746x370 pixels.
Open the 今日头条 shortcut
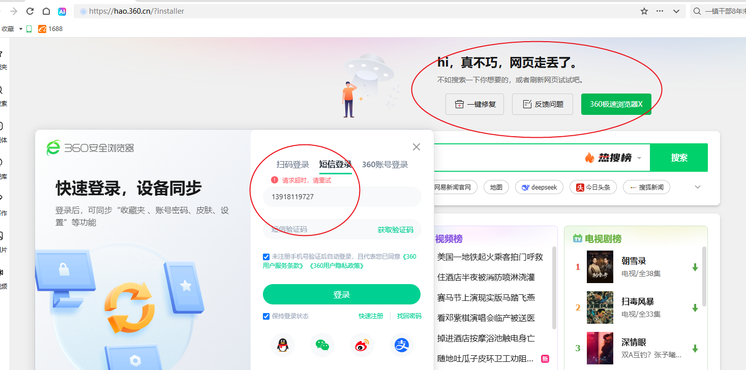593,187
